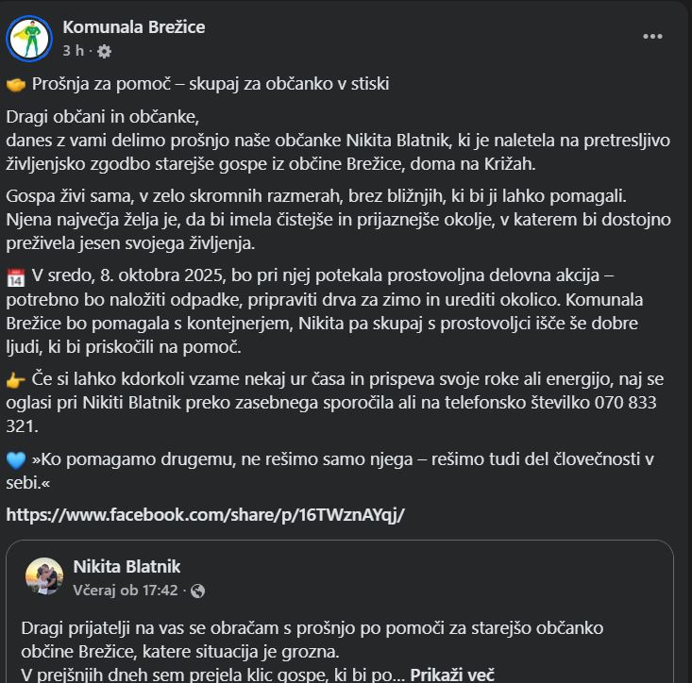Click the Nikita Blatnik author name
The width and height of the screenshot is (692, 683).
tap(127, 566)
